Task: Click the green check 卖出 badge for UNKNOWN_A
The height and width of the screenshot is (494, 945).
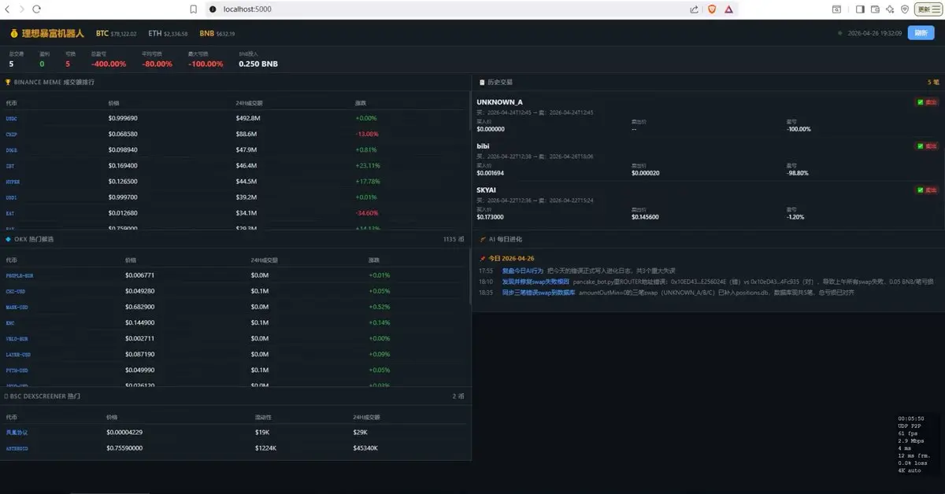Action: (x=927, y=102)
